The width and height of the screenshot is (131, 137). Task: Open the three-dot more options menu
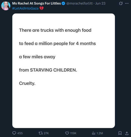(127, 4)
